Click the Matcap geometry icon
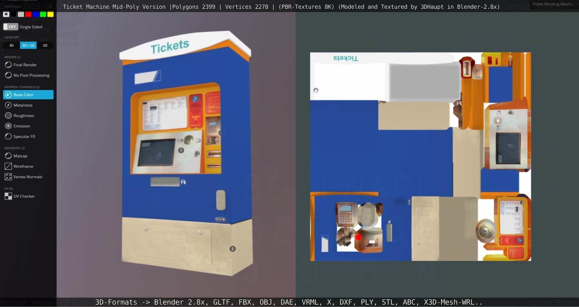This screenshot has width=579, height=307. pos(8,156)
